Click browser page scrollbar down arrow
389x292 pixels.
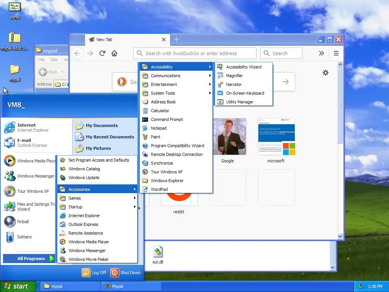pos(340,236)
